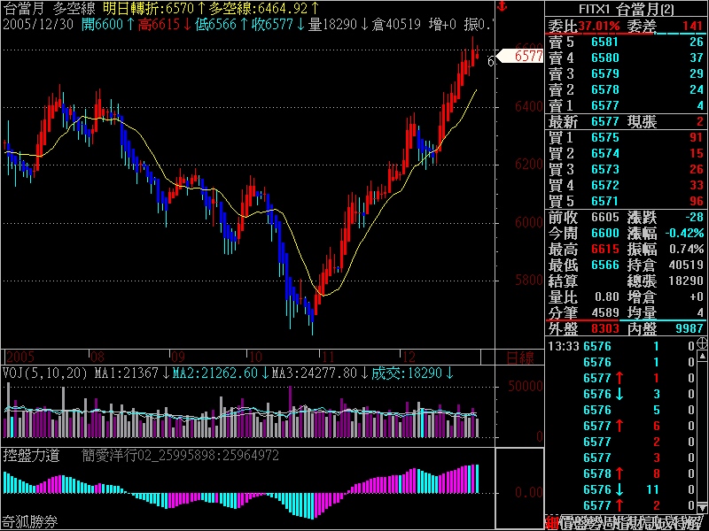Switch to the 盤 tab
Viewport: 709px width, 531px height.
pyautogui.click(x=580, y=522)
